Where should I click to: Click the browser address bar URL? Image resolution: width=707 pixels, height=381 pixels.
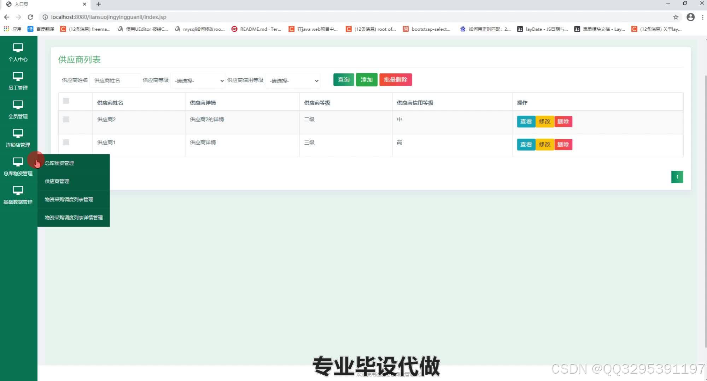[109, 17]
